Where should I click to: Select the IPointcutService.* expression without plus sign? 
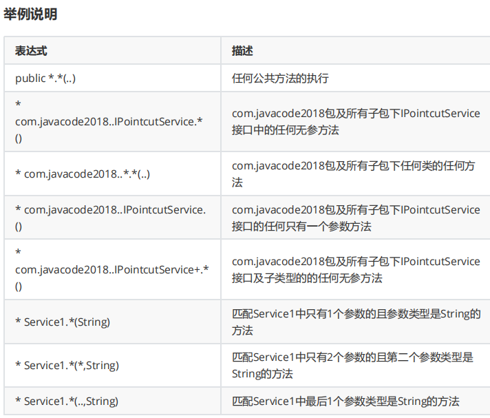108,121
